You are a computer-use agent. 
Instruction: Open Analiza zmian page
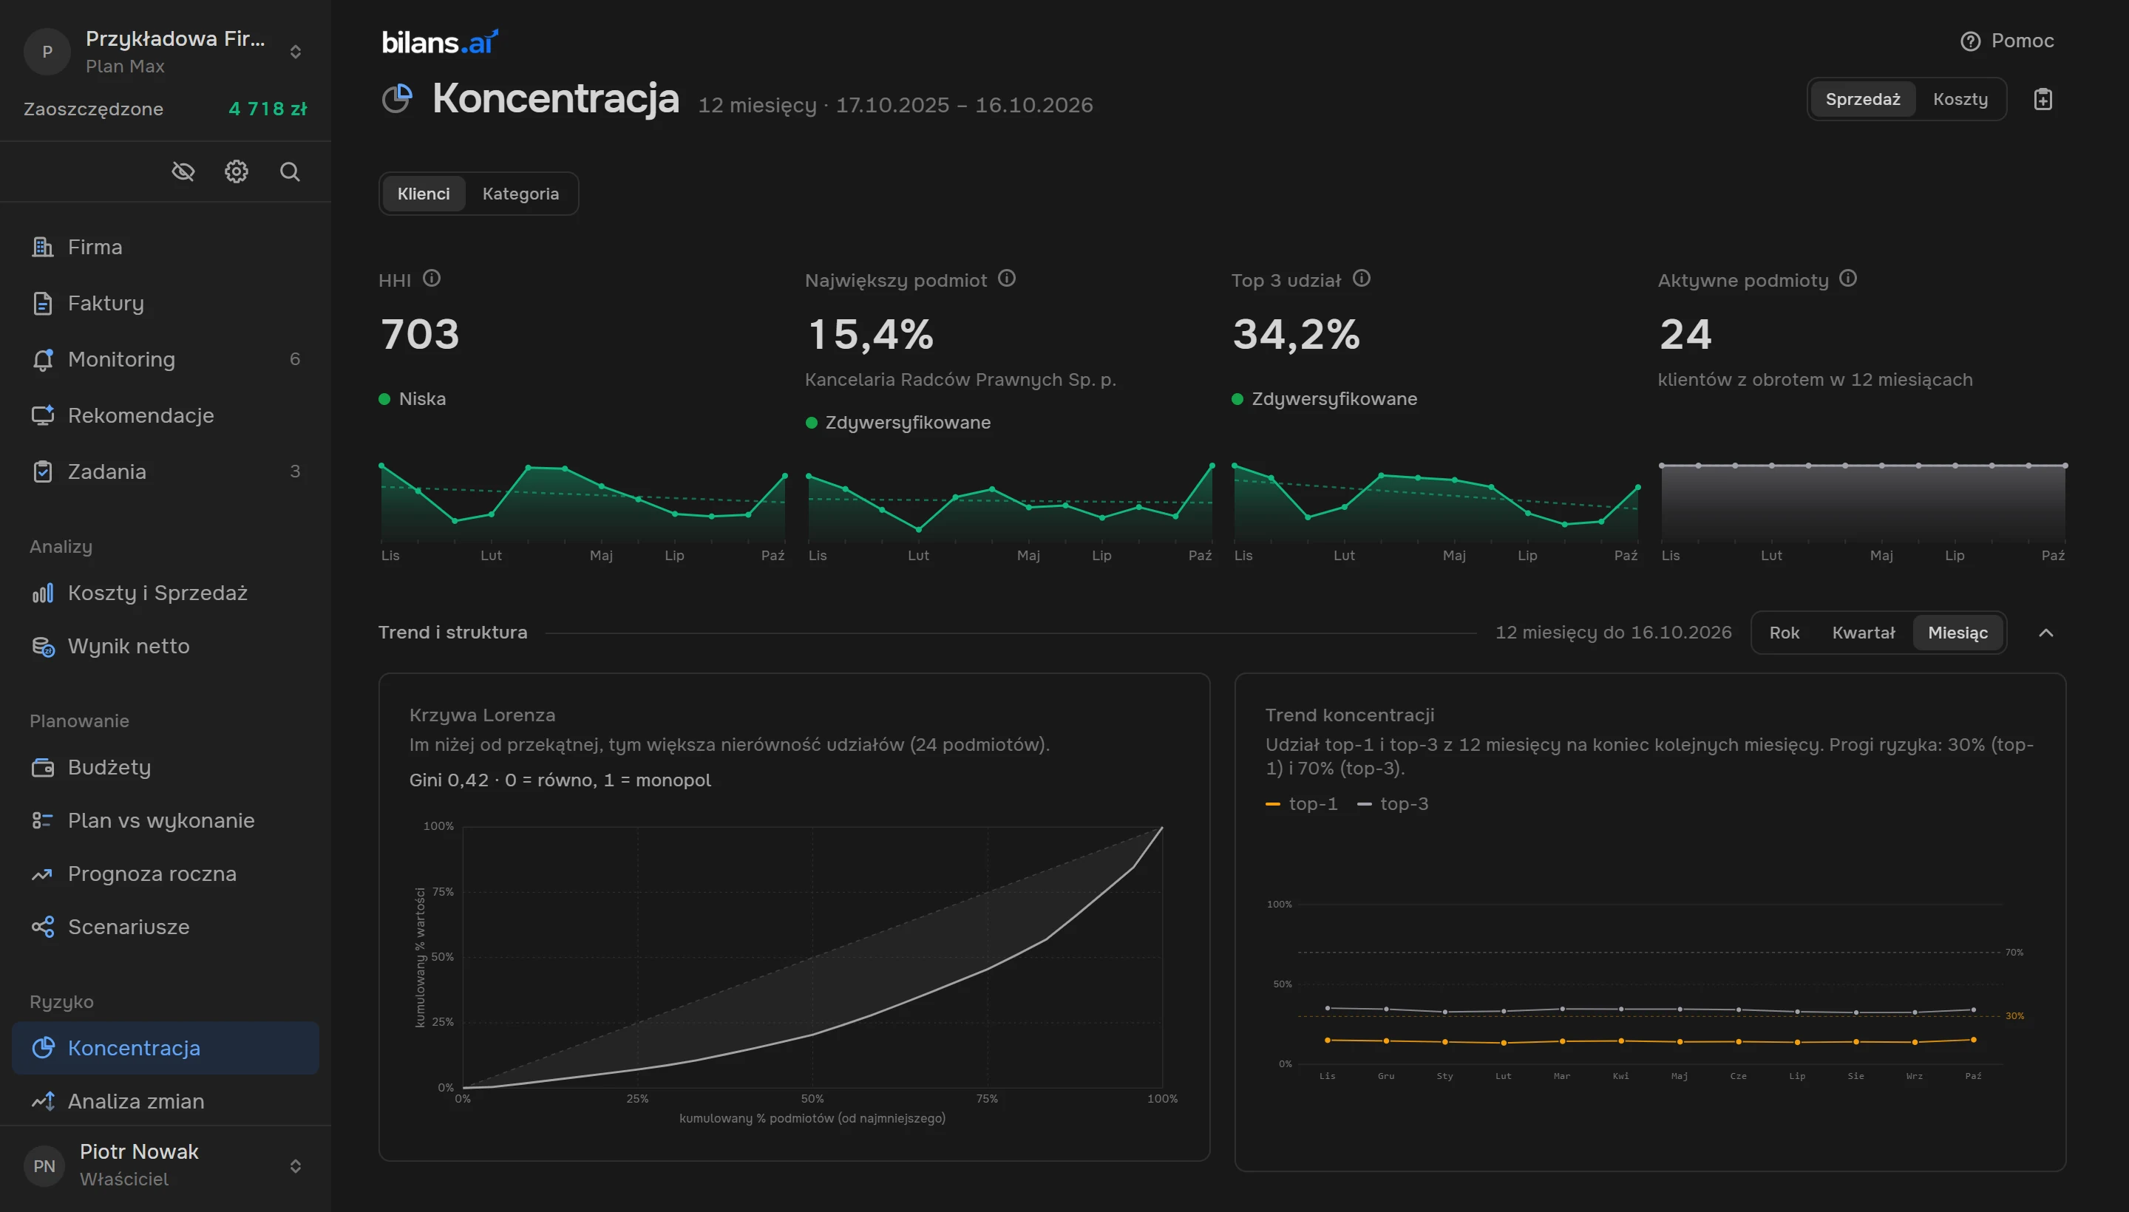pyautogui.click(x=165, y=1101)
